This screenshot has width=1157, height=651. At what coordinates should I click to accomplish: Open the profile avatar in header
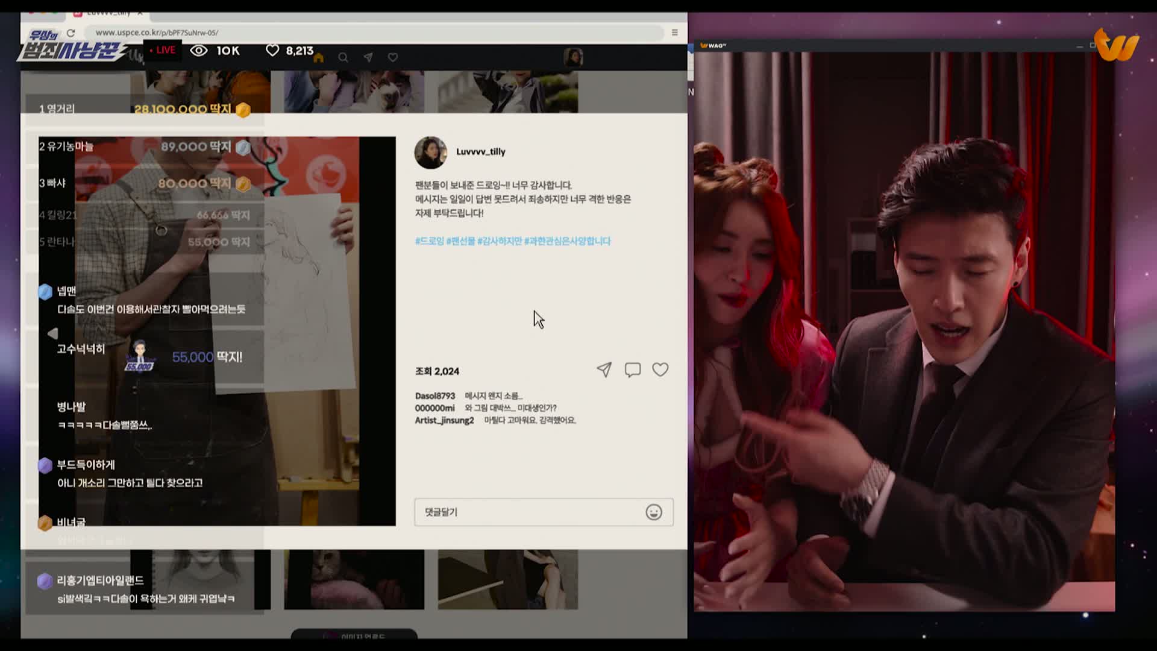tap(572, 57)
